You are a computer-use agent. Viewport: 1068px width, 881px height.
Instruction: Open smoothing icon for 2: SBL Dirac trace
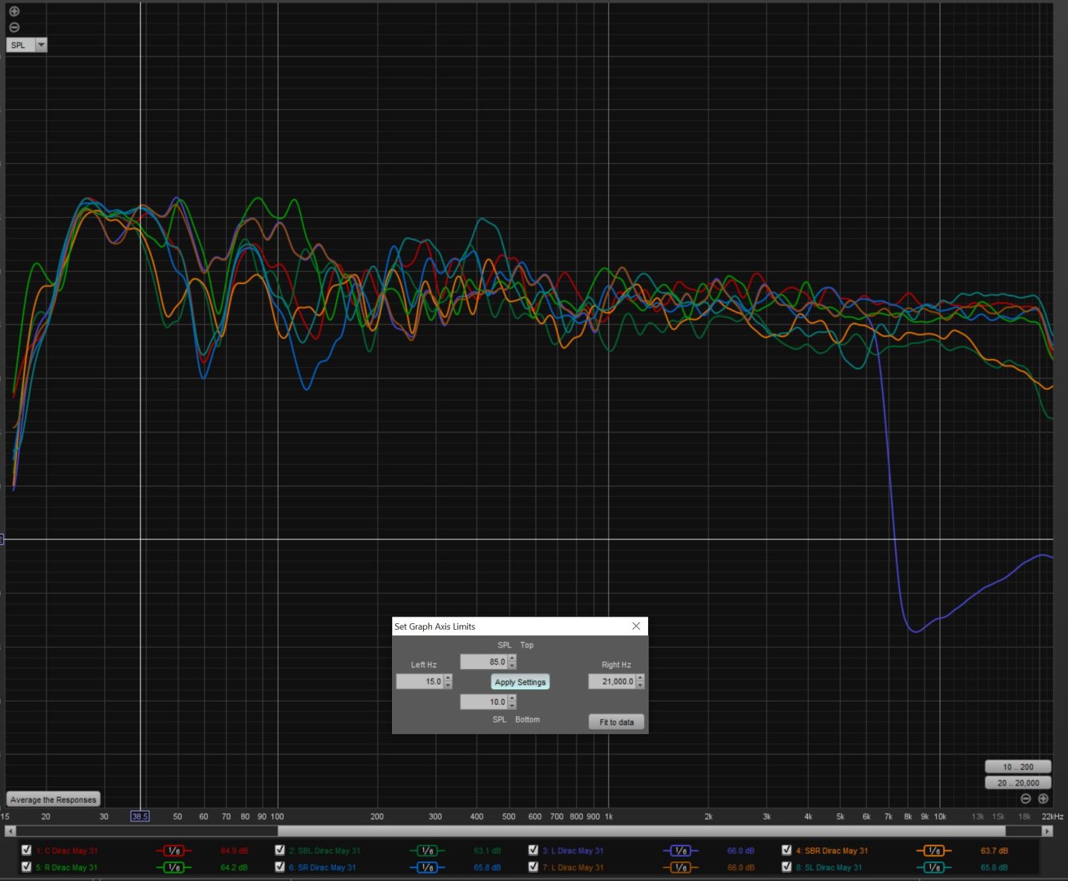(426, 851)
